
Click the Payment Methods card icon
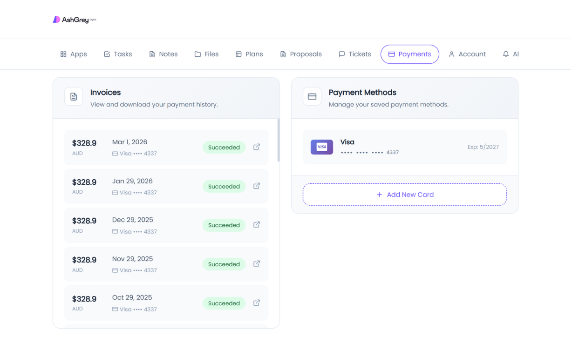coord(312,96)
